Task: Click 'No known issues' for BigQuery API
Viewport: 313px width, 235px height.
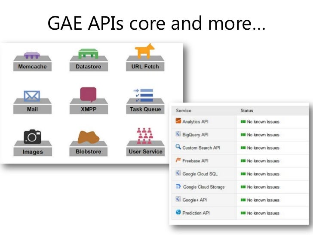Action: 263,135
